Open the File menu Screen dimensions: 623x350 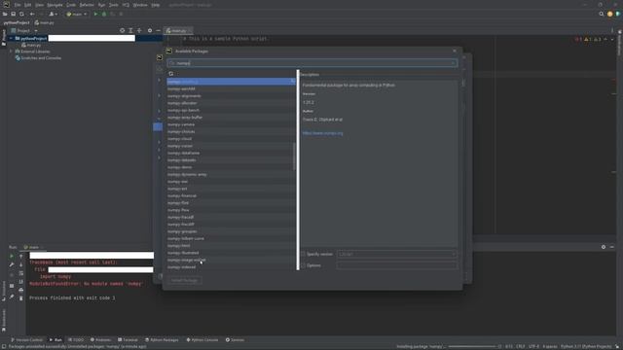click(x=18, y=5)
